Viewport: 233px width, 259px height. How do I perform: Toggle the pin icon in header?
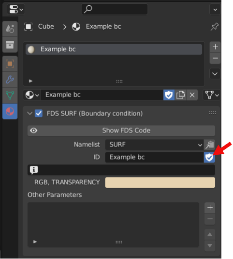point(215,27)
